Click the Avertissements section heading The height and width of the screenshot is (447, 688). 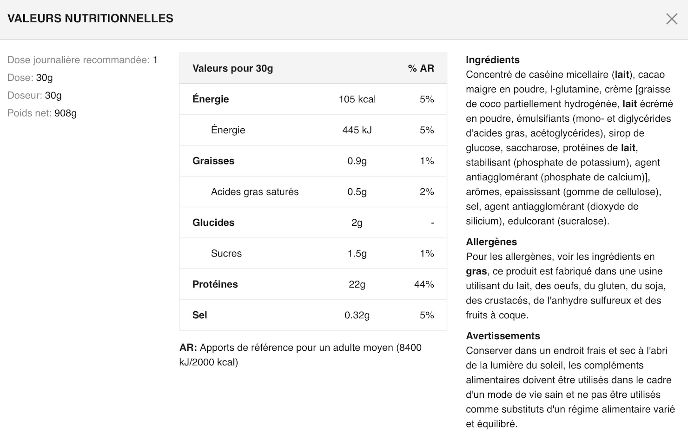[503, 336]
